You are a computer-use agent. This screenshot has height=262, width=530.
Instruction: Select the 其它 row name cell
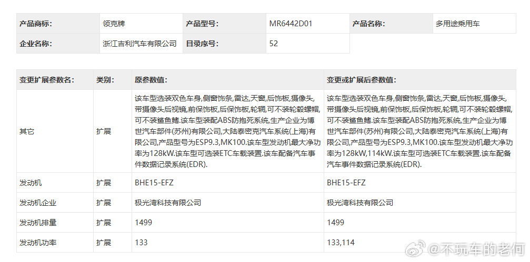(x=55, y=131)
